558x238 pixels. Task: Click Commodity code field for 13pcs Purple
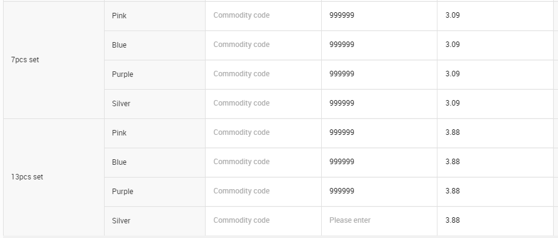[x=263, y=192]
